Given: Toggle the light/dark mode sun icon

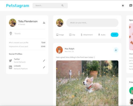Looking at the screenshot, I should point(123,6).
